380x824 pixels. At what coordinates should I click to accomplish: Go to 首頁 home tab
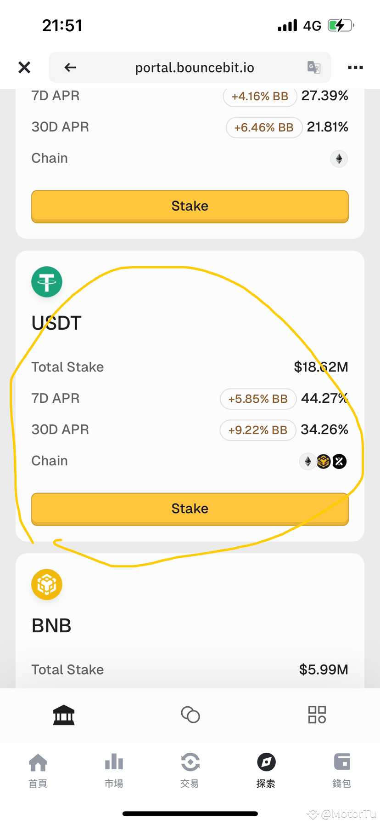[x=38, y=771]
